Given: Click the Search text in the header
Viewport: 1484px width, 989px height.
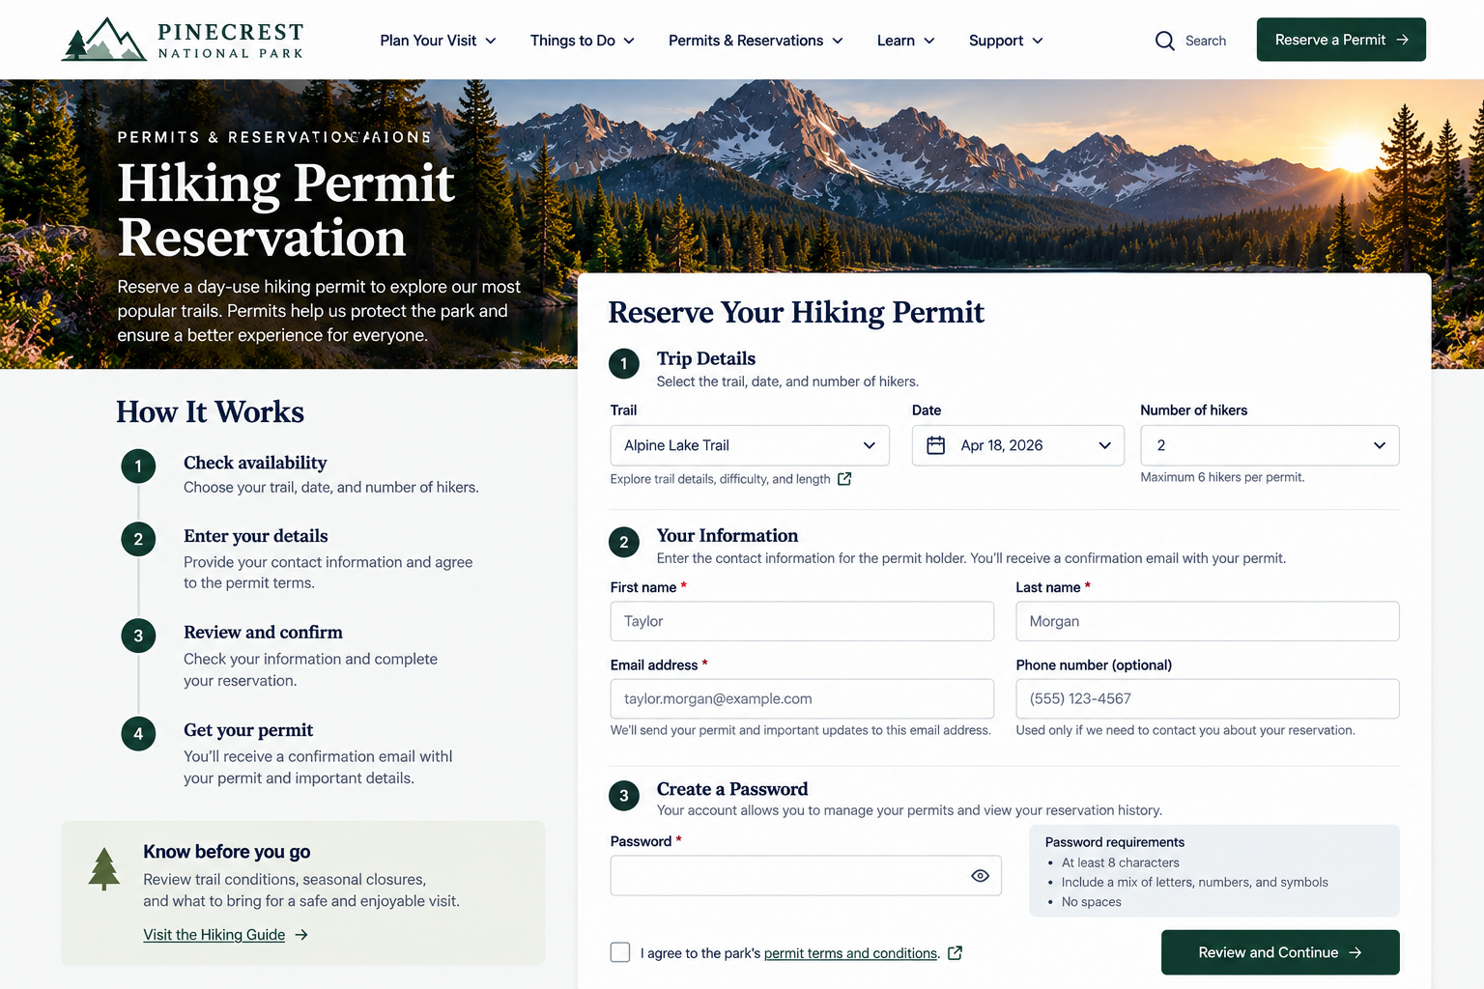Looking at the screenshot, I should [x=1206, y=41].
